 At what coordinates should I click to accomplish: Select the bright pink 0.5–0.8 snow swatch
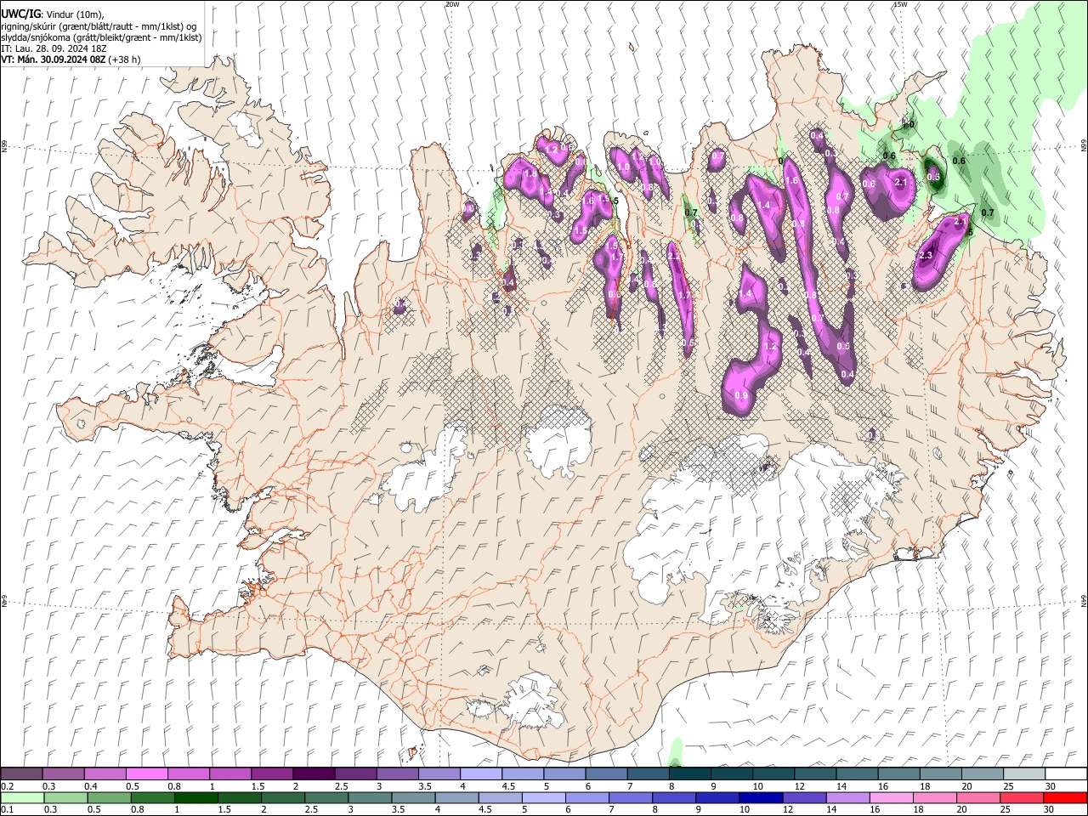pos(147,773)
